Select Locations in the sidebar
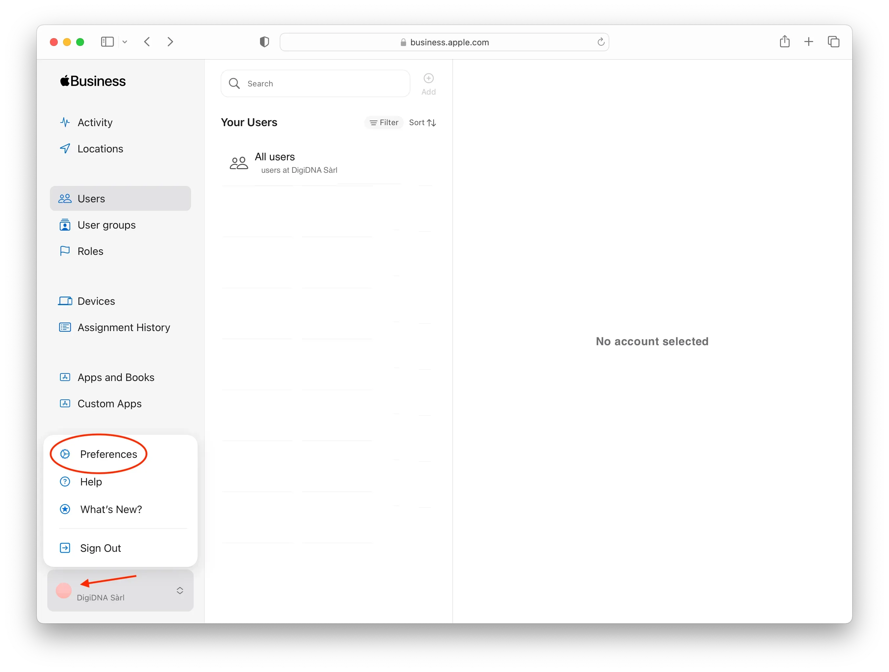Screen dimensions: 889x672 coord(100,148)
